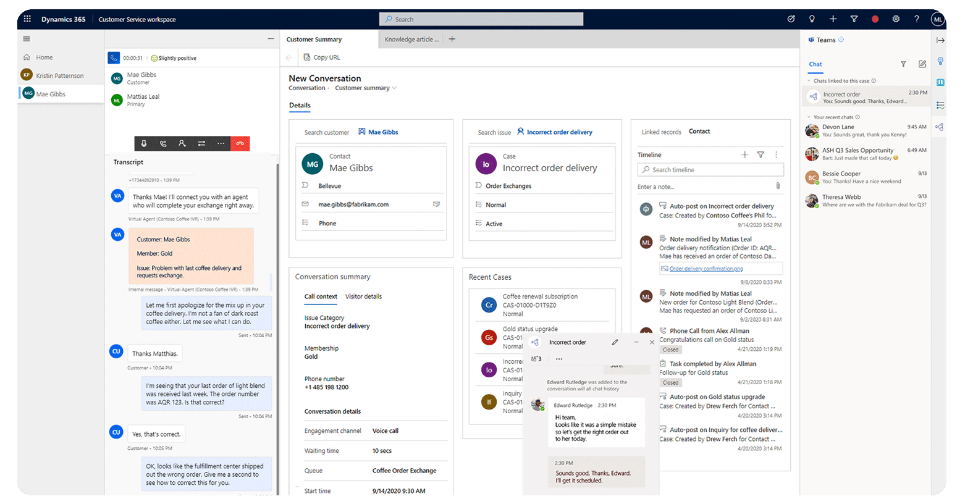Click the Slightly positive sentiment indicator

[174, 58]
